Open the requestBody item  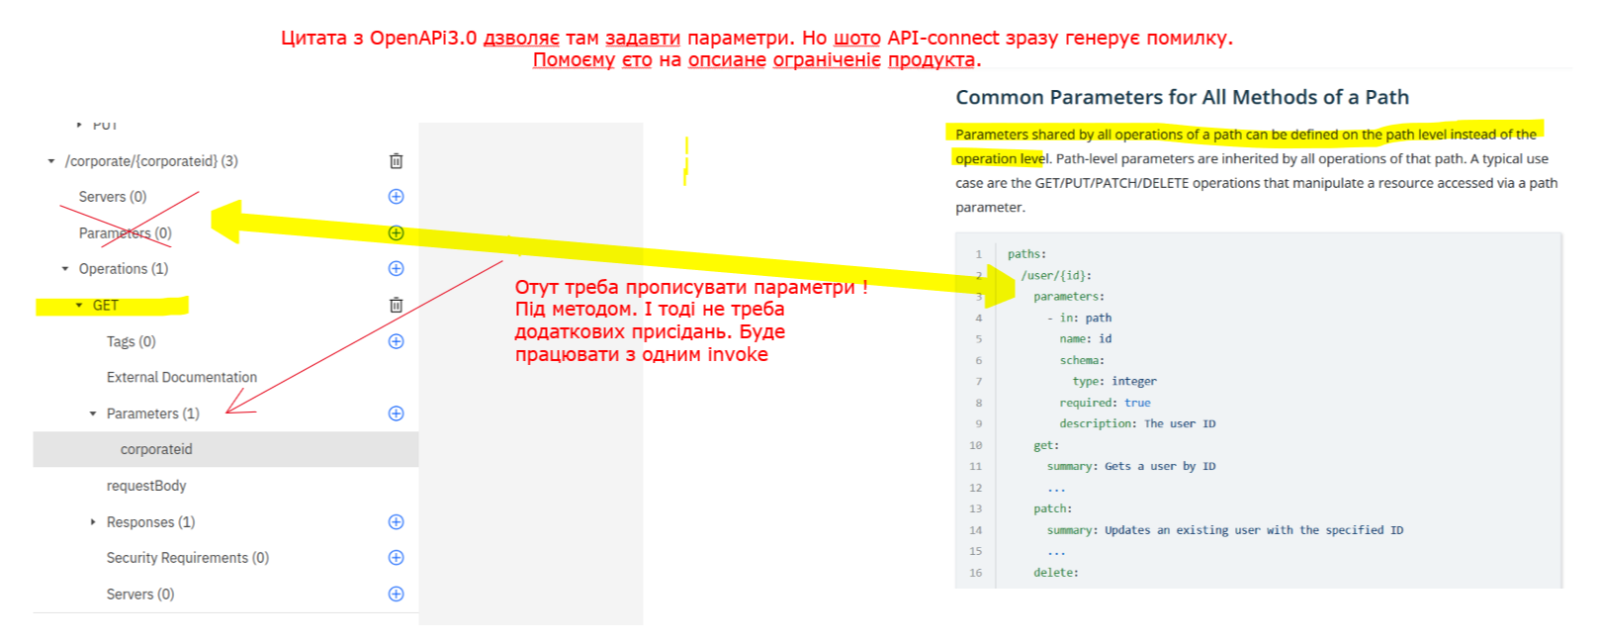coord(146,486)
